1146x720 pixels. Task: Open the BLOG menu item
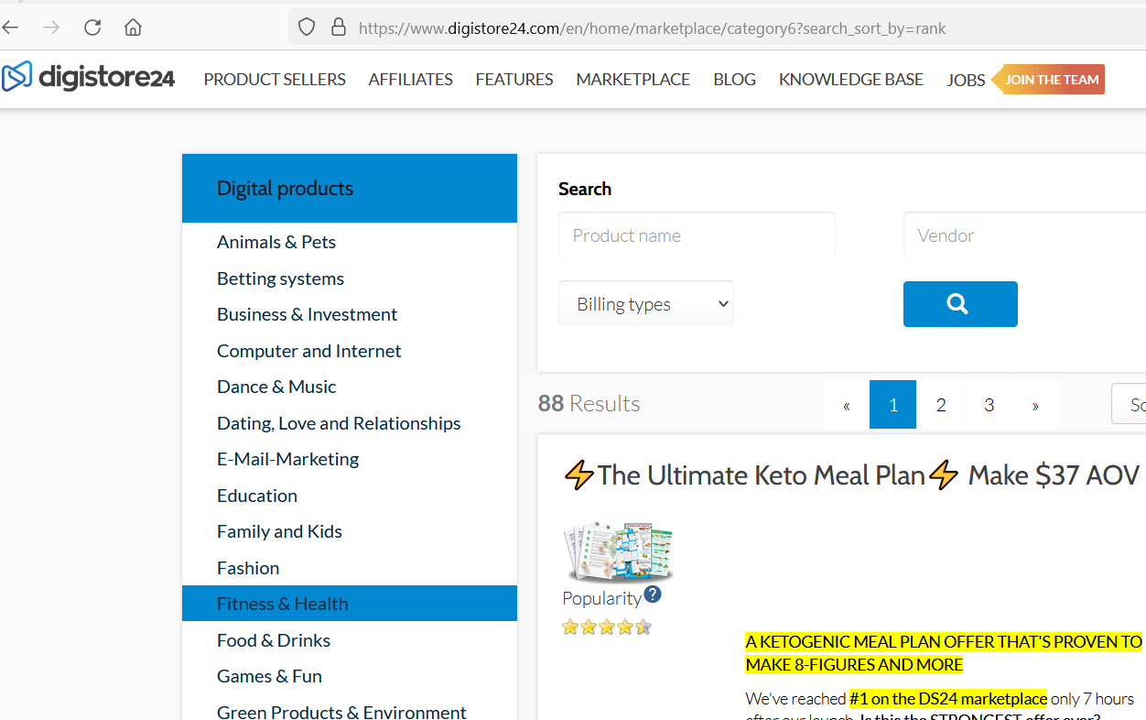point(735,80)
